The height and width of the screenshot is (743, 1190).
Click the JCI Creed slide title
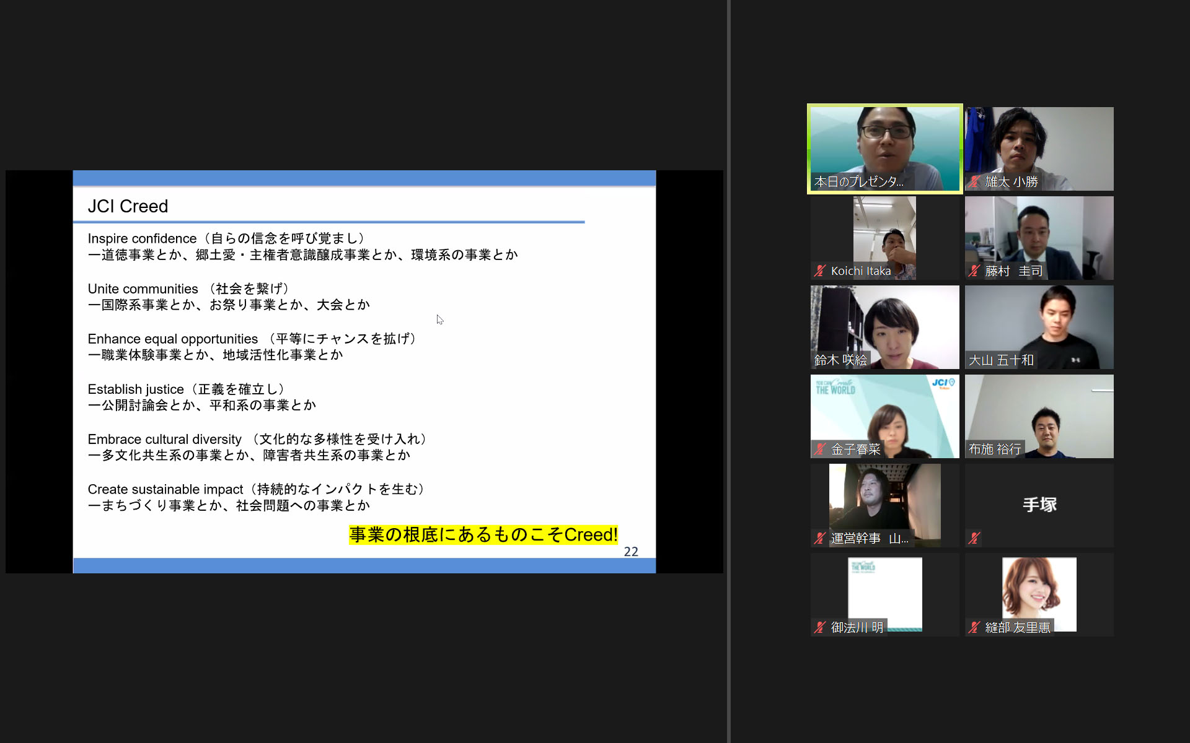tap(128, 206)
